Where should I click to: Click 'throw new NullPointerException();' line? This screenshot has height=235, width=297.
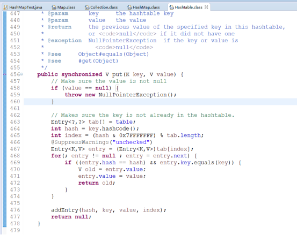tap(120, 95)
